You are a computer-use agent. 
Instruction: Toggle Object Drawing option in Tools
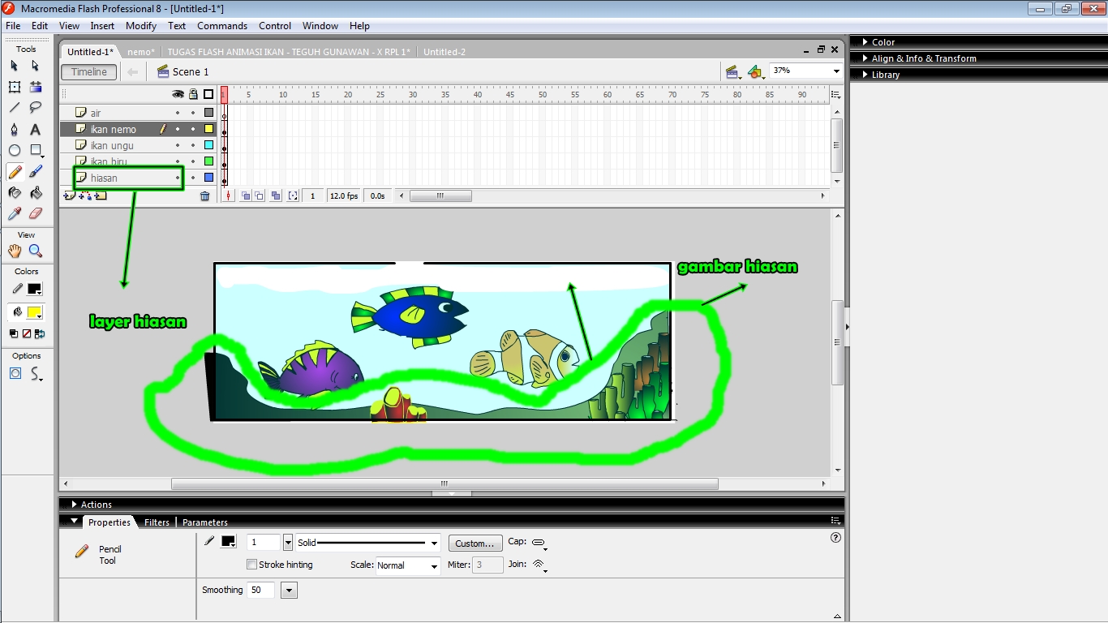click(15, 373)
